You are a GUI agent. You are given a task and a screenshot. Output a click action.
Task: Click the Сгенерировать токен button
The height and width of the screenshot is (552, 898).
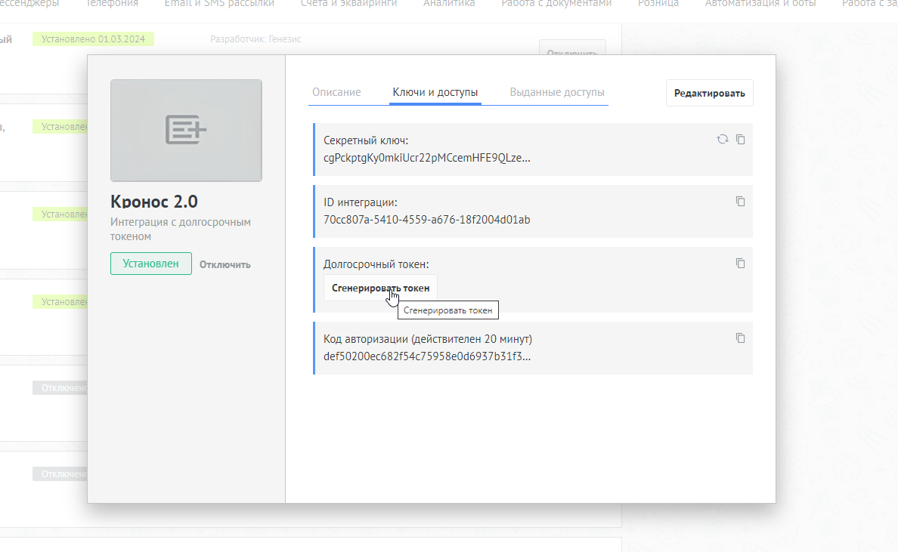[380, 288]
